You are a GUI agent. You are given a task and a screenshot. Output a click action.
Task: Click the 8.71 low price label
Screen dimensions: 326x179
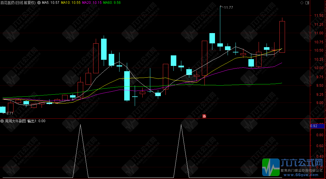[x=10, y=113]
